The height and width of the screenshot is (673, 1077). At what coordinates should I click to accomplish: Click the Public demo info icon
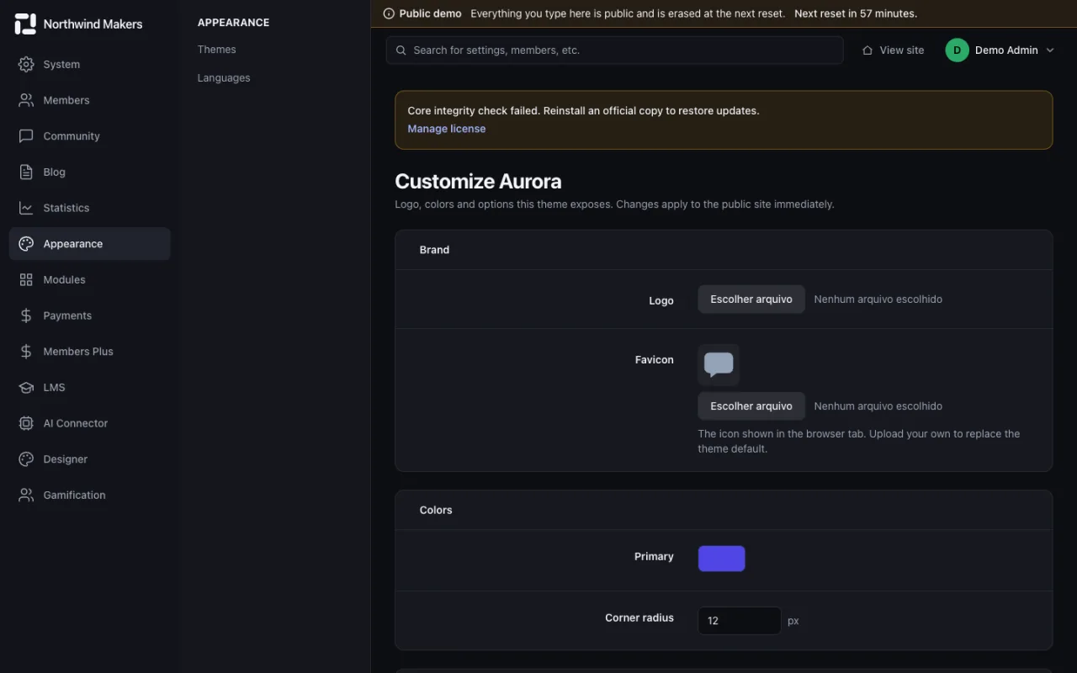[x=389, y=13]
